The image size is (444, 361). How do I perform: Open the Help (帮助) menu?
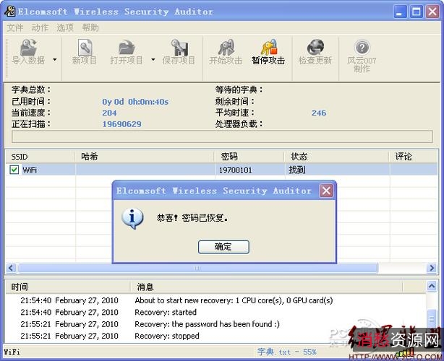90,27
